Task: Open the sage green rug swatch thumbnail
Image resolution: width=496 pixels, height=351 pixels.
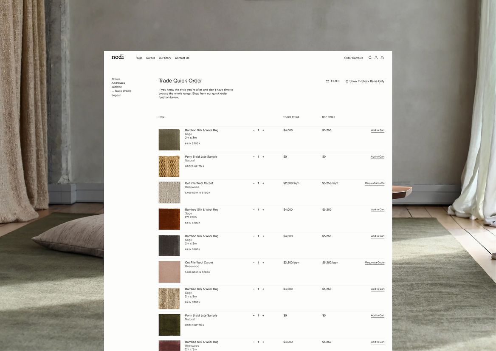Action: (169, 140)
